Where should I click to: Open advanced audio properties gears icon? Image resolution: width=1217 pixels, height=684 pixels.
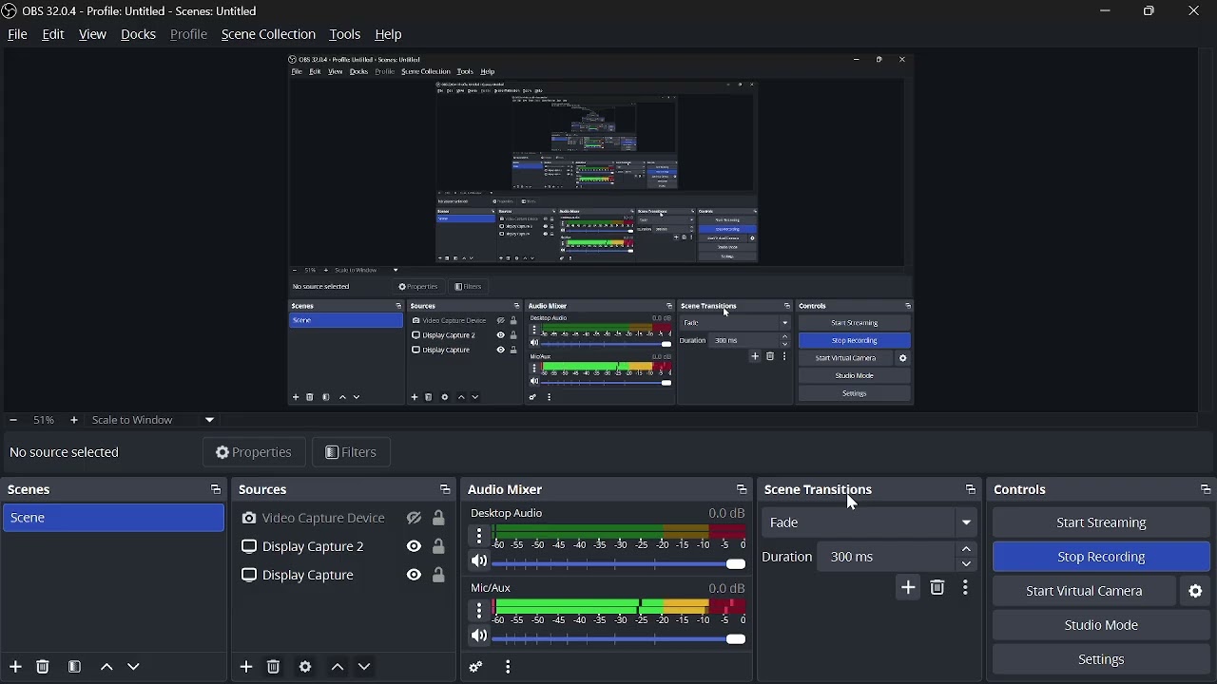click(477, 668)
